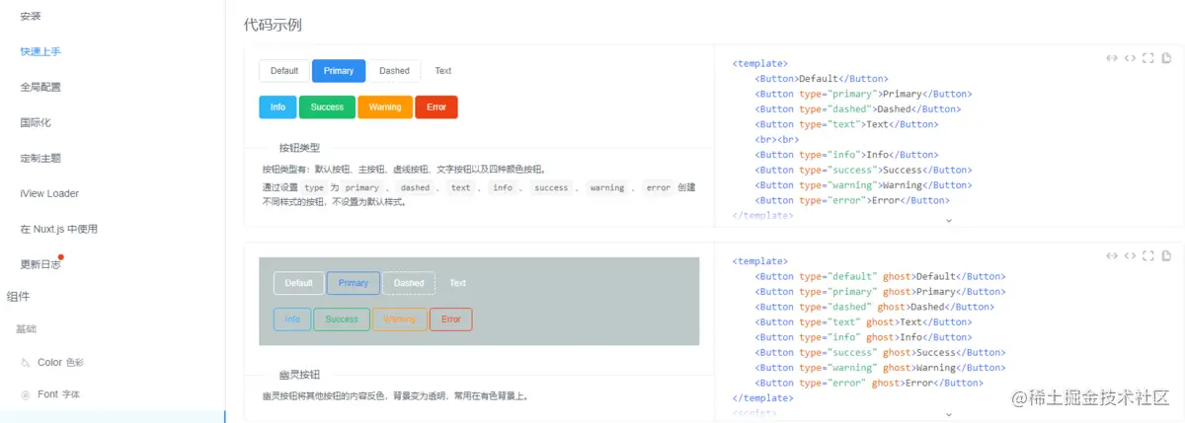The width and height of the screenshot is (1185, 423).
Task: Click the light blue Info button
Action: [x=277, y=107]
